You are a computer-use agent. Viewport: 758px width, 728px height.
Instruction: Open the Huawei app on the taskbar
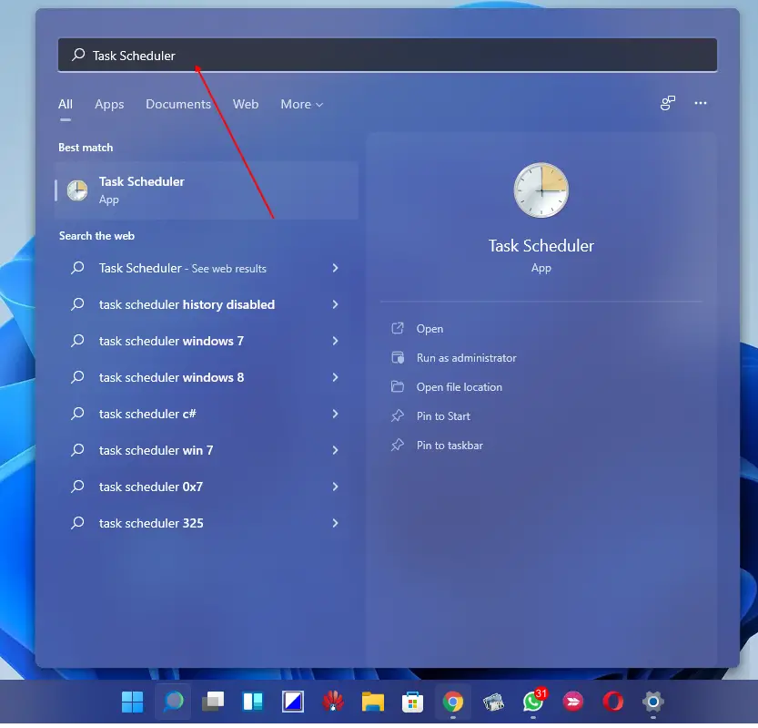pyautogui.click(x=333, y=702)
